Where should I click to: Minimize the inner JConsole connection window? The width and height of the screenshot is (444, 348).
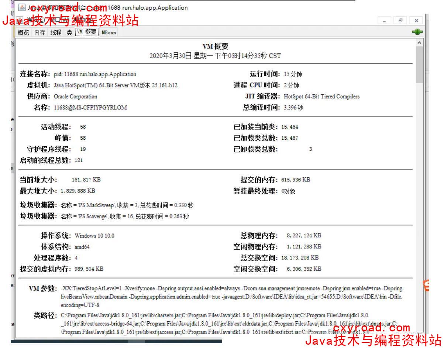coord(384,21)
